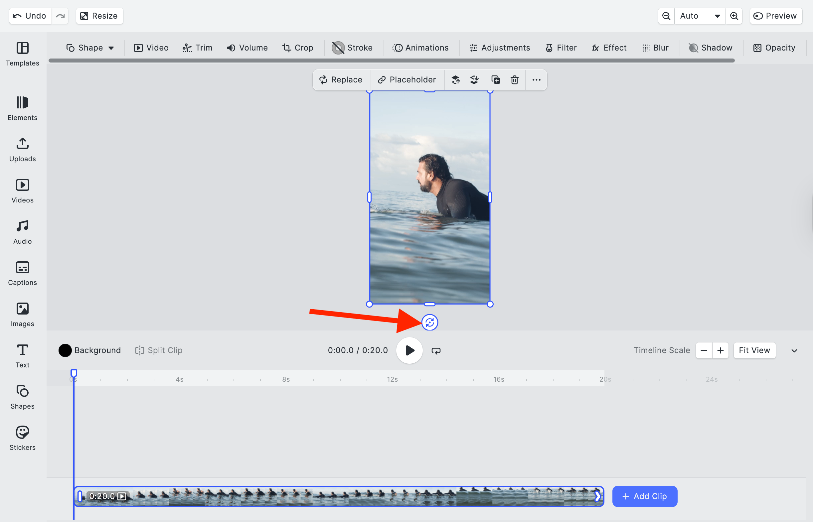Open the Audio panel
This screenshot has height=522, width=813.
22,232
